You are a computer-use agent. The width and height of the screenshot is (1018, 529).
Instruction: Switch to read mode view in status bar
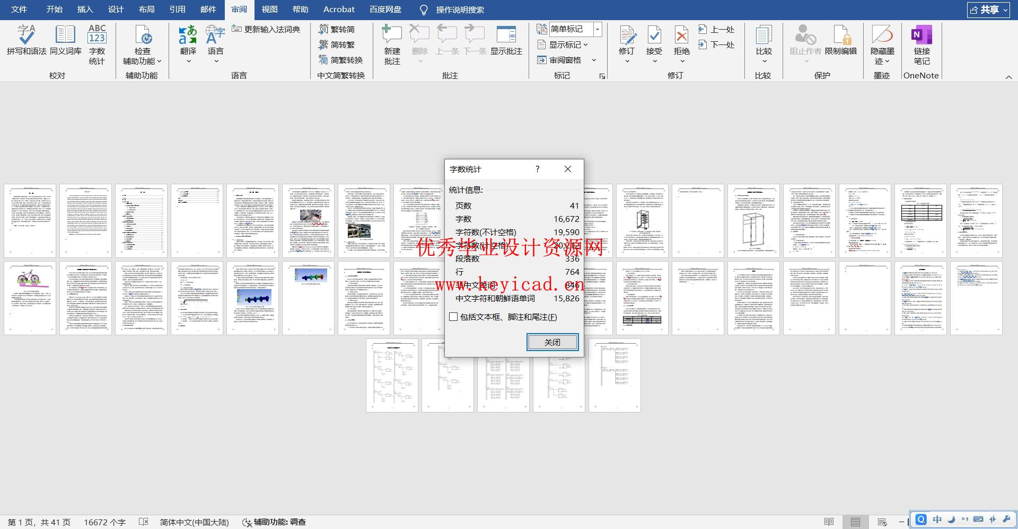tap(829, 522)
